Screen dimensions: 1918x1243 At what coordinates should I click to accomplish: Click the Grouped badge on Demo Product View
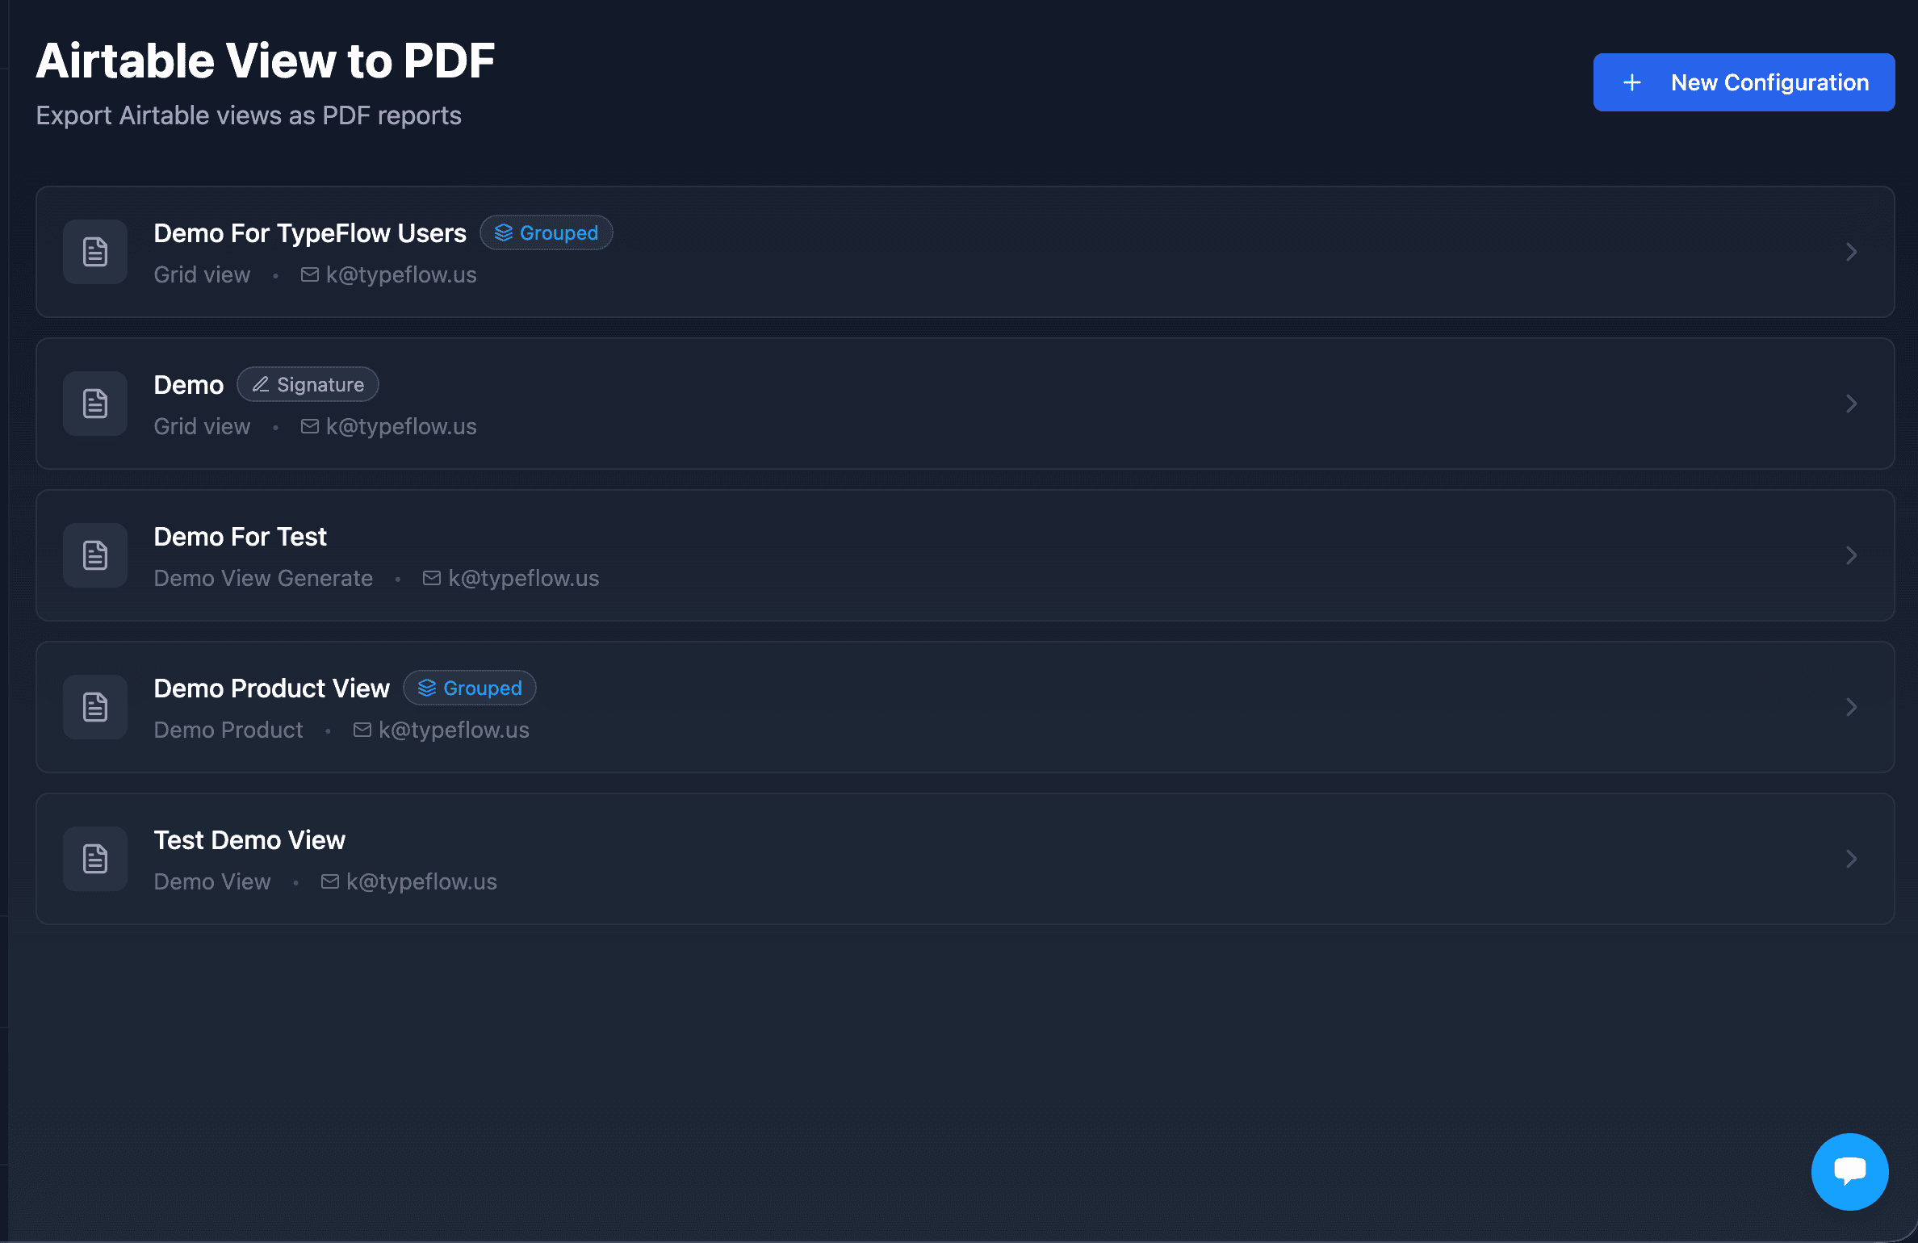coord(469,688)
